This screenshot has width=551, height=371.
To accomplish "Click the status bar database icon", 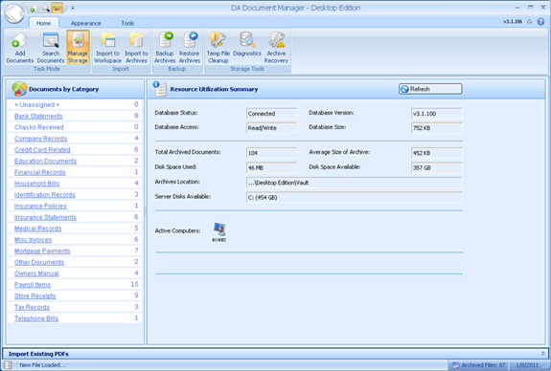I will coord(8,365).
